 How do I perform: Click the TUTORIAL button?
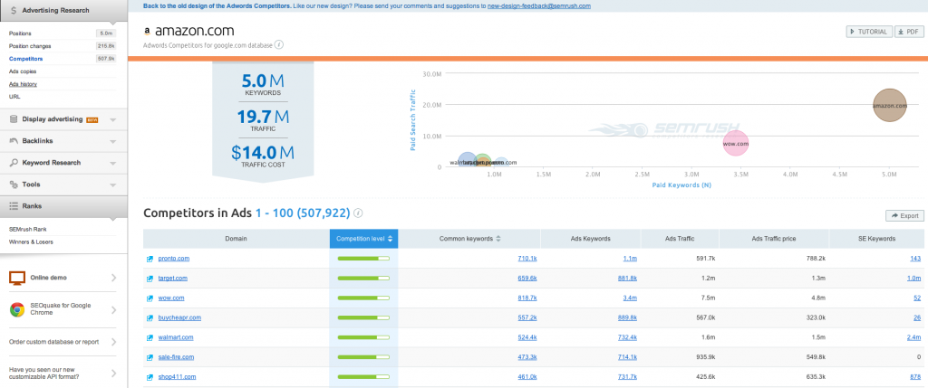tap(869, 32)
